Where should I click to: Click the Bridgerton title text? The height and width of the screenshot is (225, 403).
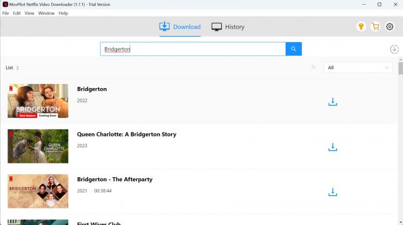pyautogui.click(x=92, y=89)
